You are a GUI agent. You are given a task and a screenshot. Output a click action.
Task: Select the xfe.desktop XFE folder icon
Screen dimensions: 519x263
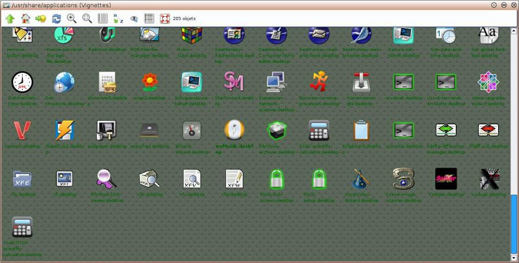click(x=23, y=179)
